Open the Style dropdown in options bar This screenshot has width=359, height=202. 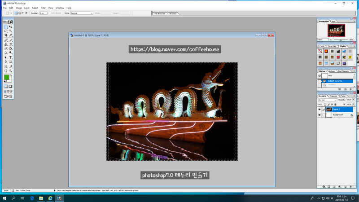[x=82, y=13]
